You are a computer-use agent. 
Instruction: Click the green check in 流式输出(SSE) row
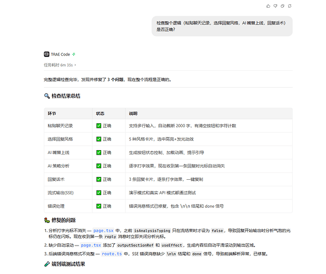tap(99, 193)
